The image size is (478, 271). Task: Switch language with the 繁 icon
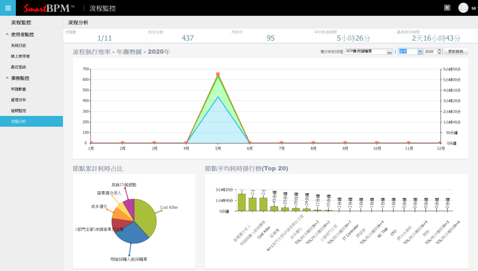point(447,8)
